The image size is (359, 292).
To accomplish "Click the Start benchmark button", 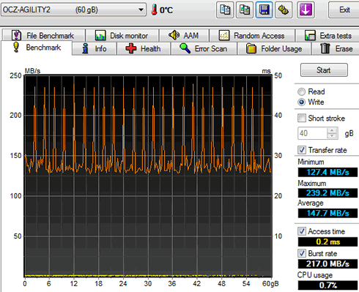I will coord(324,70).
